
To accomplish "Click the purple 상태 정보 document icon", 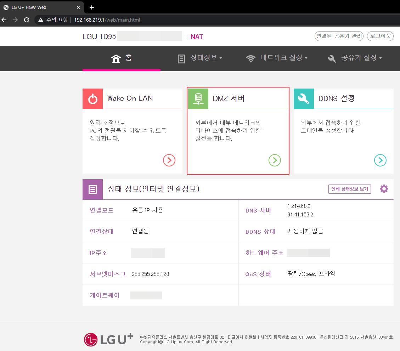I will 92,189.
